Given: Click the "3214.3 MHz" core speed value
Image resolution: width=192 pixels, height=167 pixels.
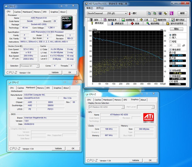Looking at the screenshot, I should point(28,49).
